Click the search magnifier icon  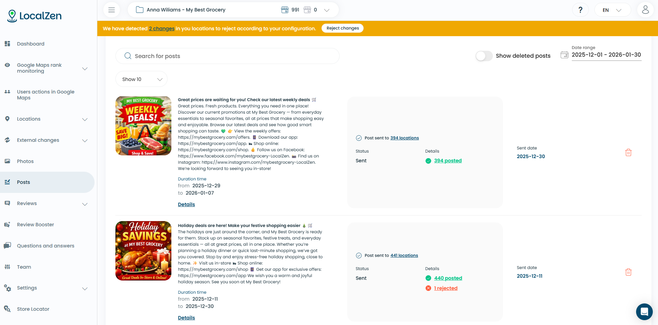[128, 56]
